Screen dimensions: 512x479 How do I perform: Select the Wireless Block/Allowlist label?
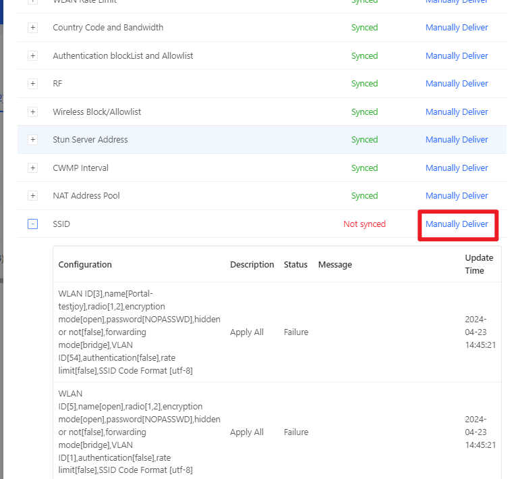tap(97, 112)
